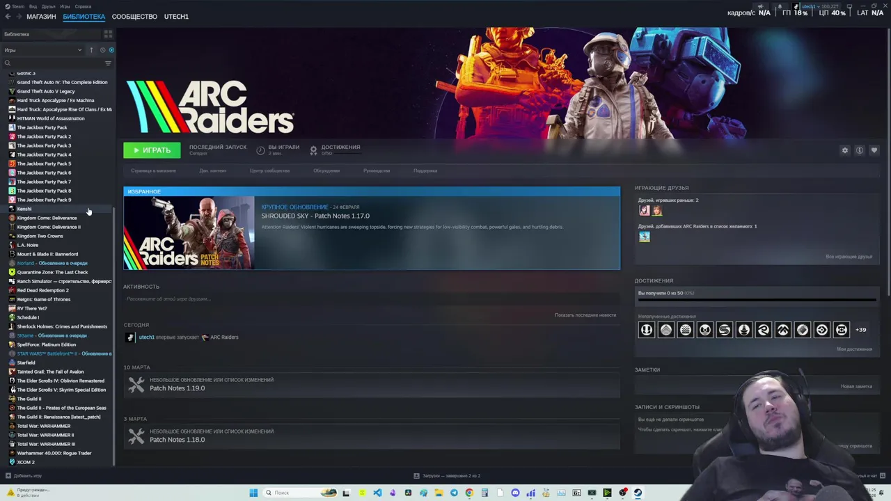
Task: Toggle ready-to-play filter icon
Action: point(111,50)
